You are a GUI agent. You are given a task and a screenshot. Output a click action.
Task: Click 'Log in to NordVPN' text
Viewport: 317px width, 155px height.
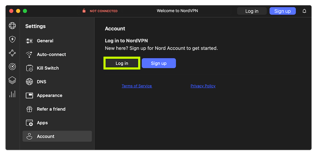click(x=126, y=41)
